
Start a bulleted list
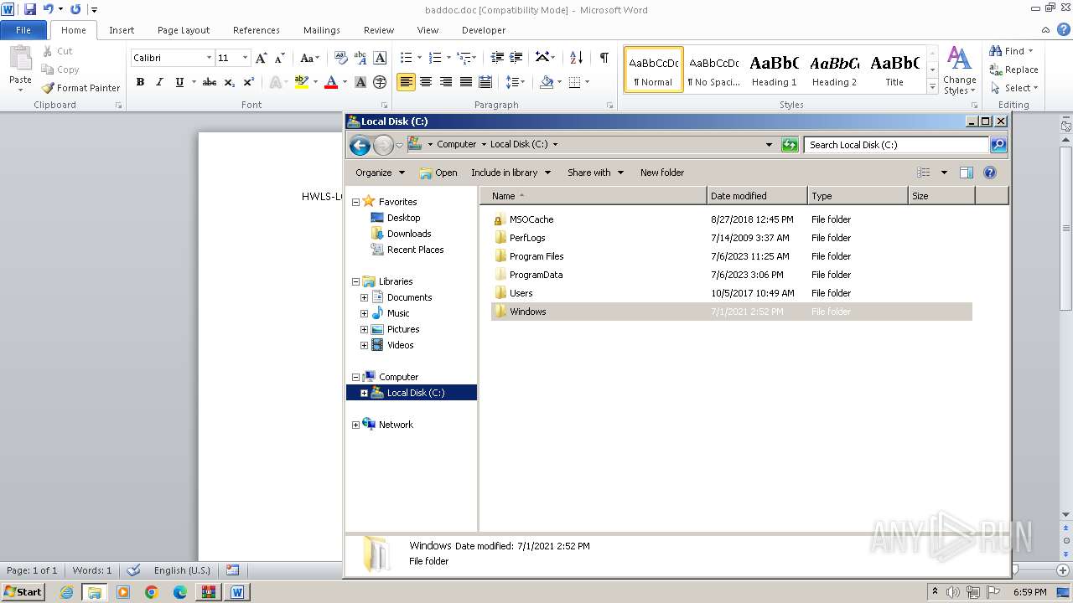[x=407, y=58]
